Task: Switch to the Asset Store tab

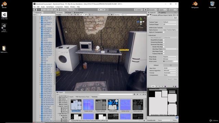Action: pos(78,13)
